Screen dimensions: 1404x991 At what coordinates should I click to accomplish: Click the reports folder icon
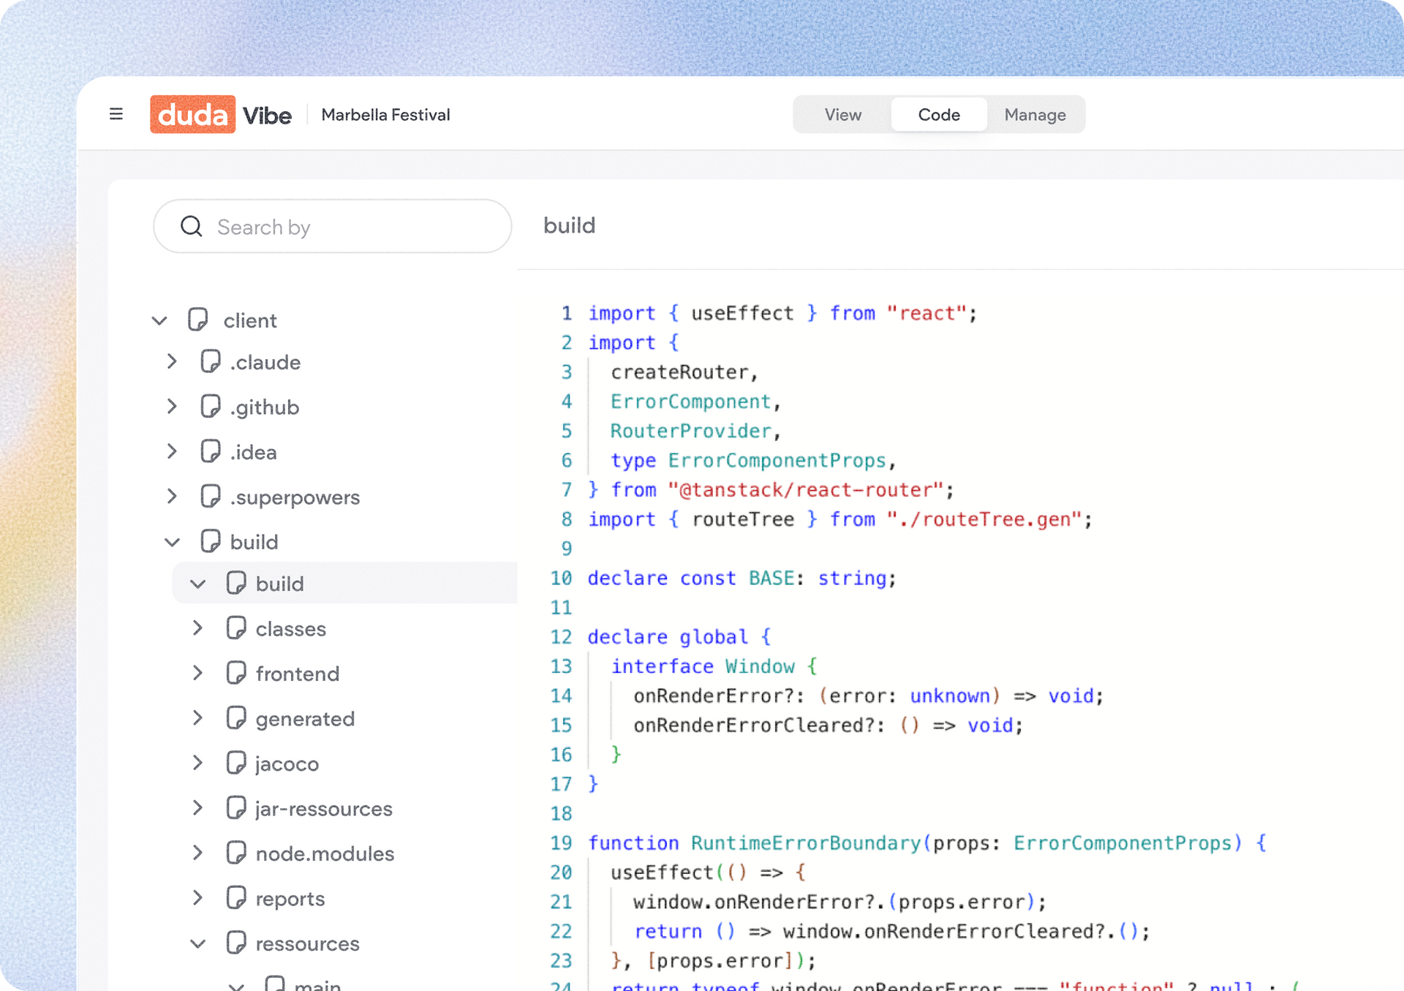tap(236, 898)
